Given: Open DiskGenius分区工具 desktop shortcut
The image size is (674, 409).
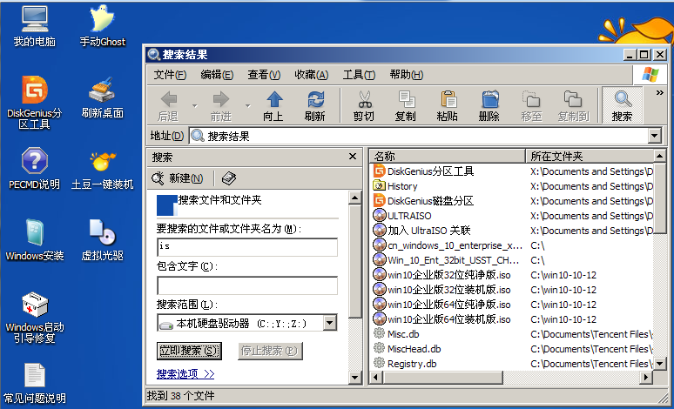Looking at the screenshot, I should click(34, 103).
